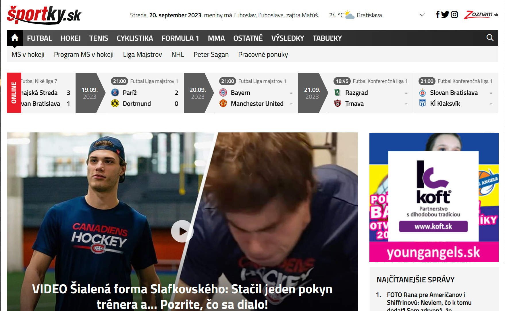The height and width of the screenshot is (311, 505).
Task: Select the 20.09. 2023 date marker
Action: coord(198,93)
